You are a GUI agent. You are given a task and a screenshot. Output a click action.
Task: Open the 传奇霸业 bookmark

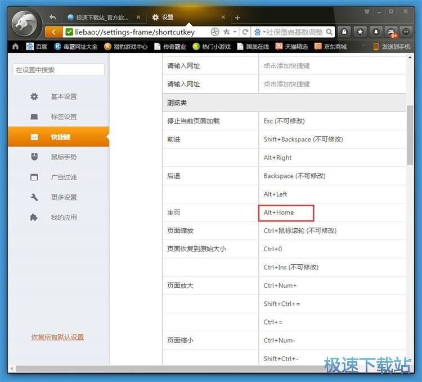(x=170, y=46)
